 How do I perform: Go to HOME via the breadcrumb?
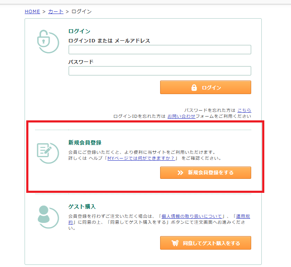pyautogui.click(x=32, y=11)
